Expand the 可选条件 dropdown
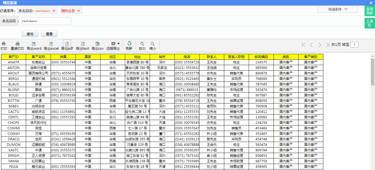Screen dimensions: 375x170 338,9
